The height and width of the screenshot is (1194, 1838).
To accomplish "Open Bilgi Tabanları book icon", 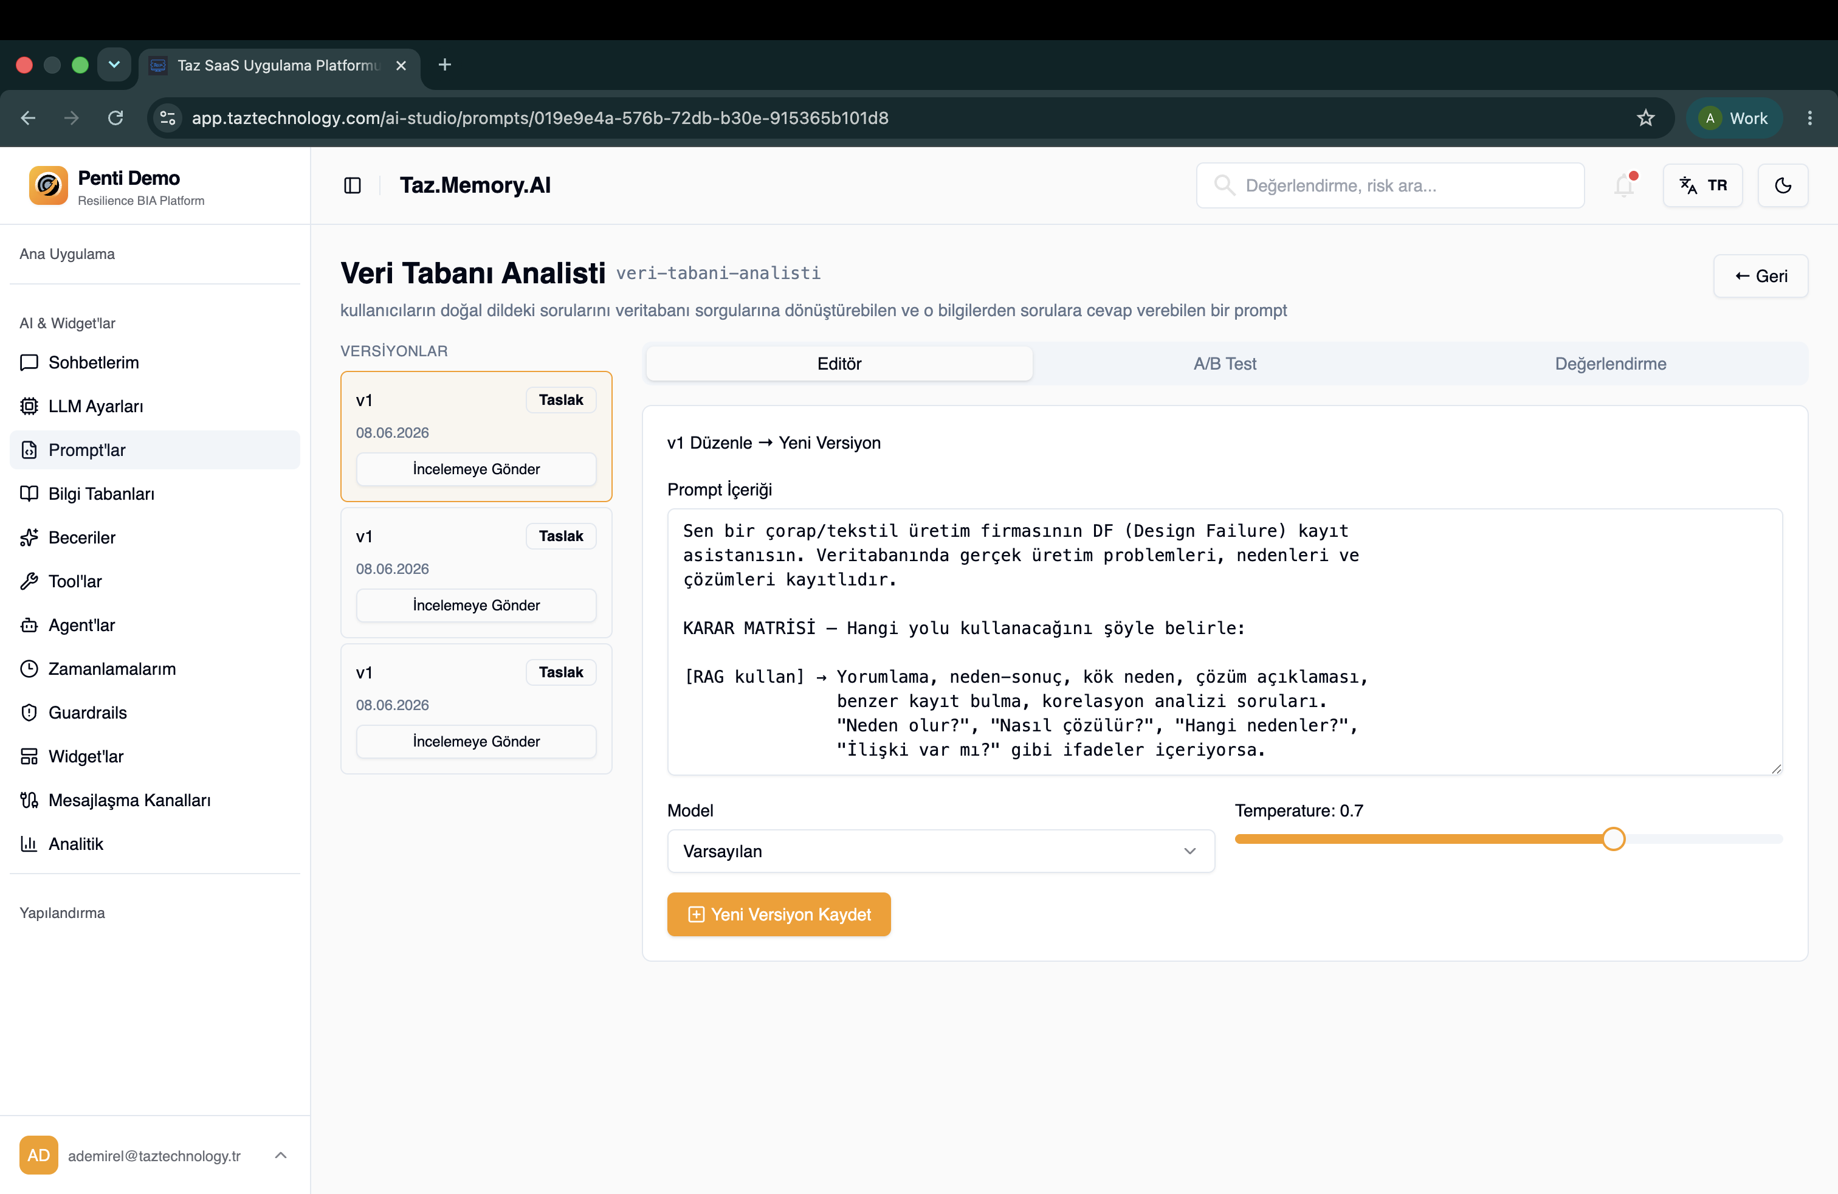I will coord(29,494).
